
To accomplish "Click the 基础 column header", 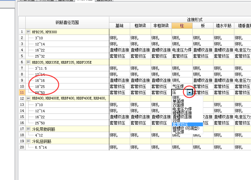I will 120,26.
